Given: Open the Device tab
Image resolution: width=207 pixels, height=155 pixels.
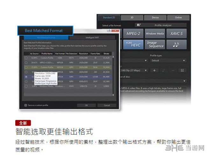Looking at the screenshot, I should point(155,17).
